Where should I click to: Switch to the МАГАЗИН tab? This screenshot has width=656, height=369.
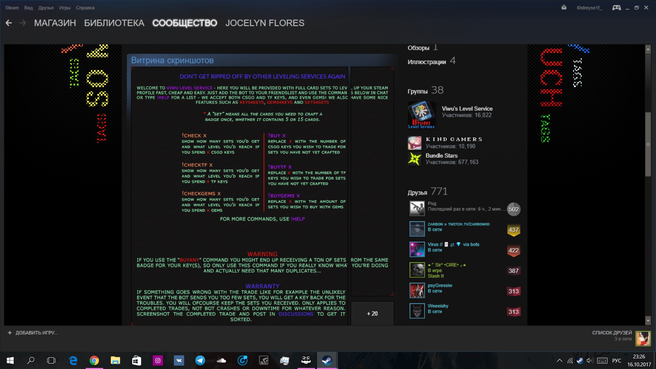55,23
